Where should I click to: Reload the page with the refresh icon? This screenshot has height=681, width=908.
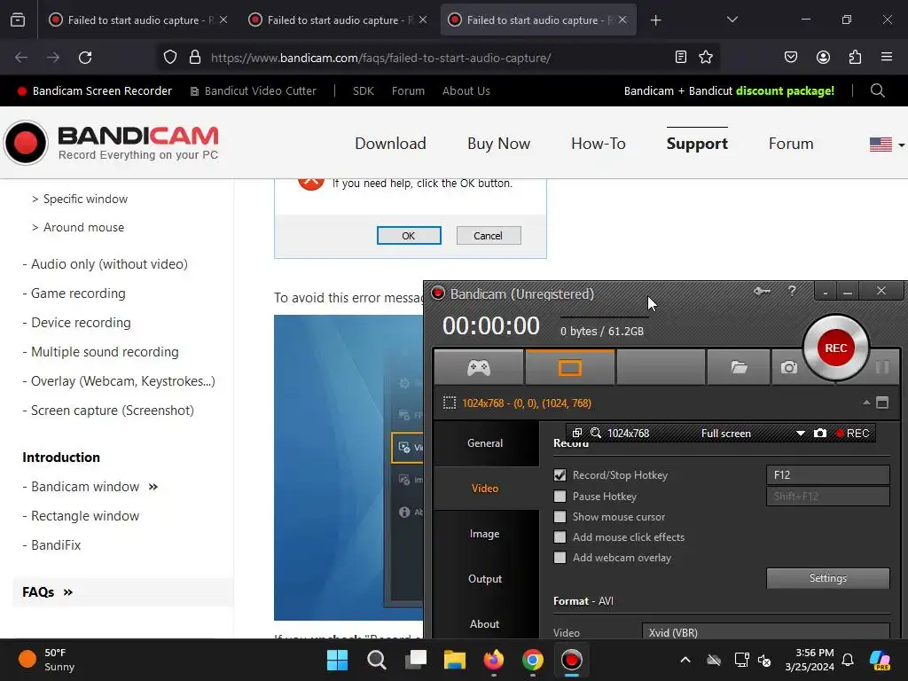pyautogui.click(x=85, y=58)
